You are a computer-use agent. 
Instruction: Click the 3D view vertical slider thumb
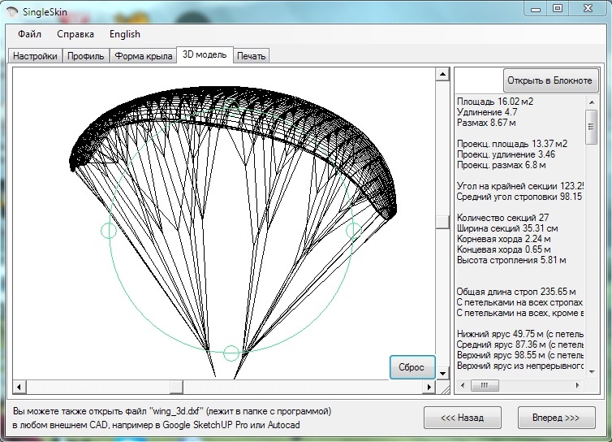442,222
